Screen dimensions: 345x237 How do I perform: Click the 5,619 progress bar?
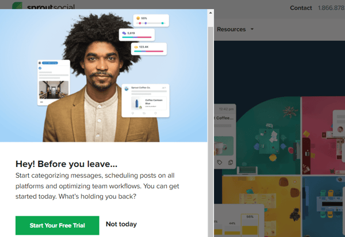(x=137, y=37)
